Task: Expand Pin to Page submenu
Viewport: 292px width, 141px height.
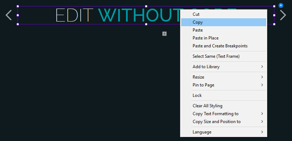Action: tap(223, 85)
